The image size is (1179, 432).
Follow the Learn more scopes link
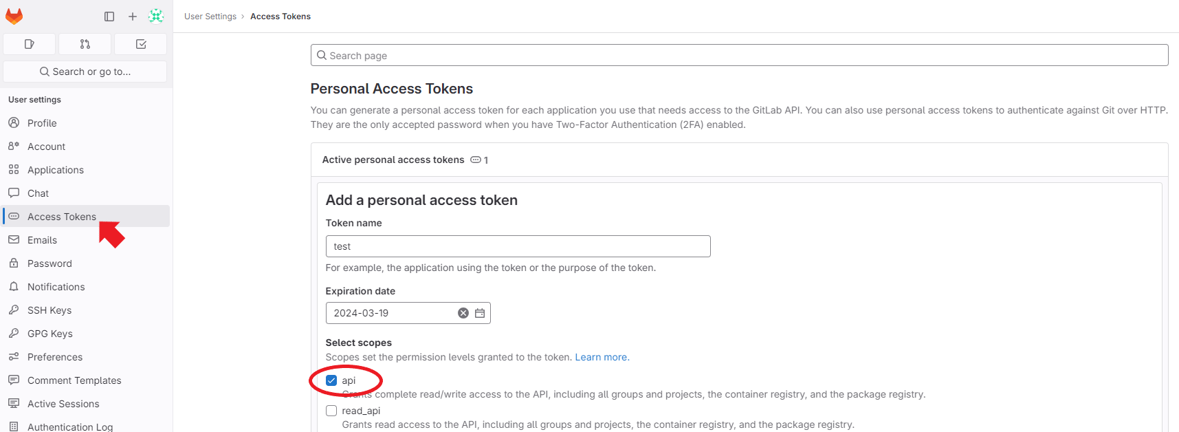[x=601, y=357]
